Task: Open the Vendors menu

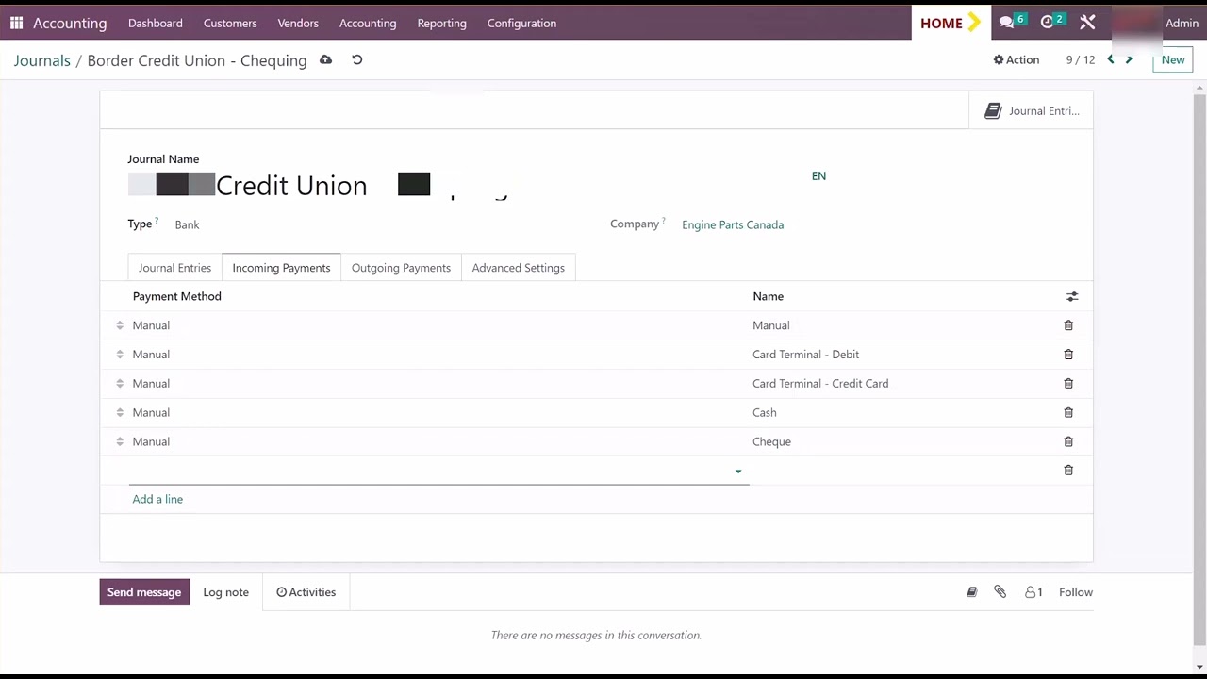Action: click(x=298, y=23)
